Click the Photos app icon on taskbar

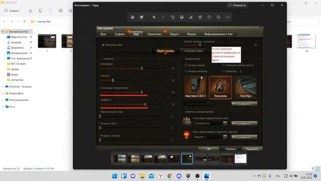pos(207,176)
